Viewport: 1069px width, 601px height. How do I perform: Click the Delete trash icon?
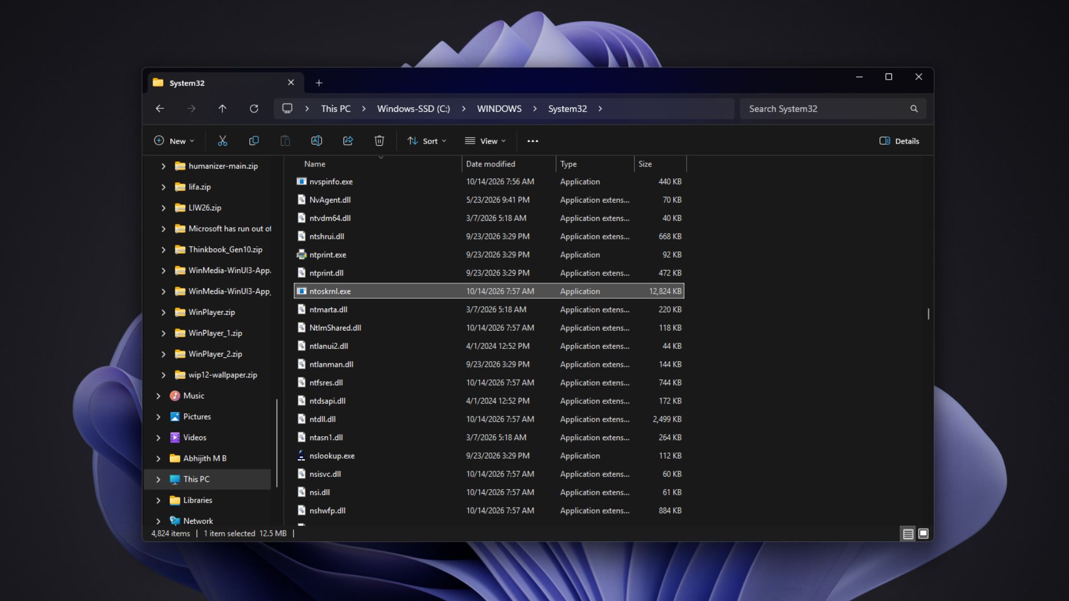click(379, 141)
